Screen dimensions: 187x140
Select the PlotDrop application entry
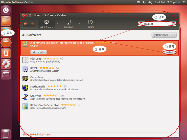[x=100, y=60]
